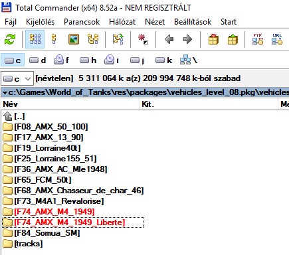
Task: Click the free space info text [névtelen]
Action: click(138, 78)
